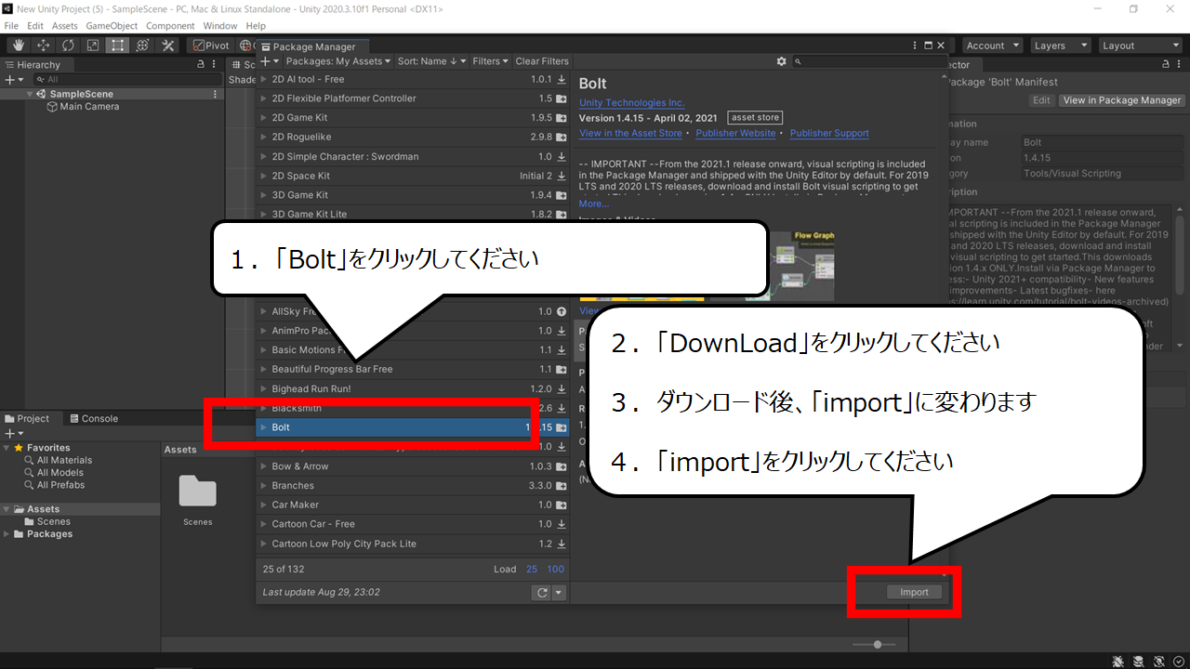The height and width of the screenshot is (669, 1190).
Task: Click download icon for 2D Simple Character : Swordman
Action: point(562,157)
